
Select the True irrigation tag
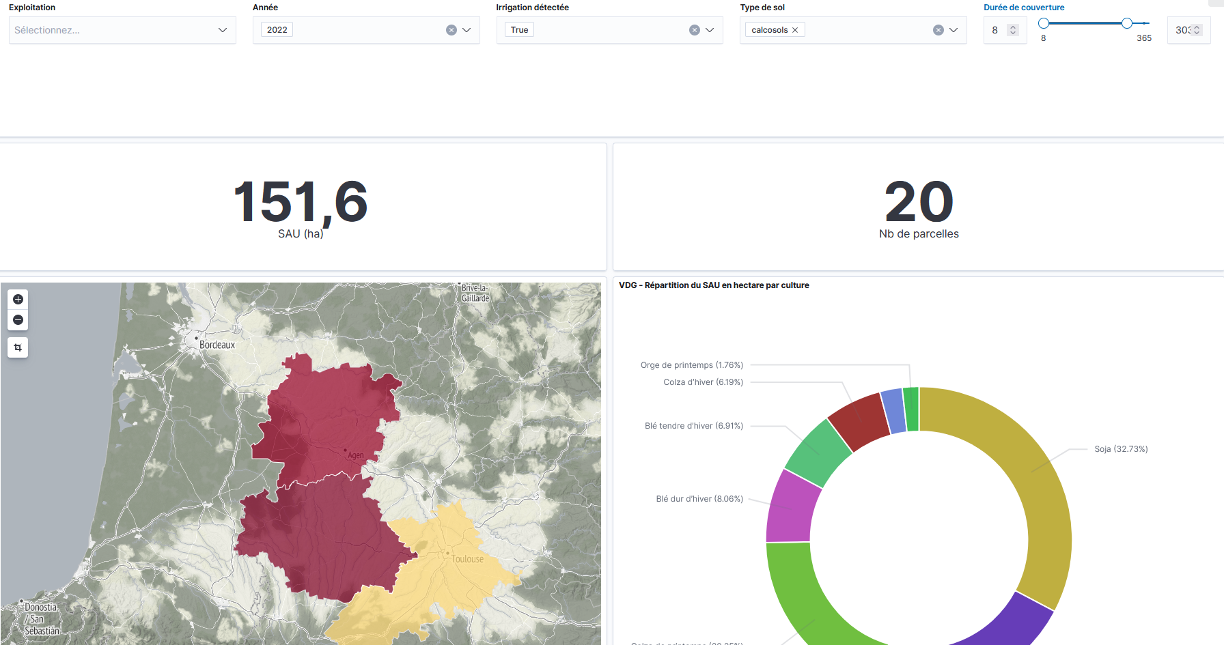519,30
